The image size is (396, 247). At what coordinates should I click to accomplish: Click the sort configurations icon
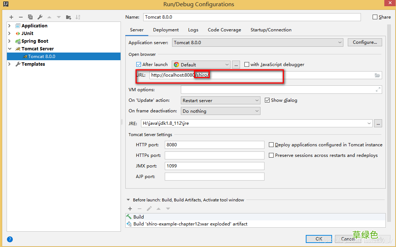pos(78,17)
